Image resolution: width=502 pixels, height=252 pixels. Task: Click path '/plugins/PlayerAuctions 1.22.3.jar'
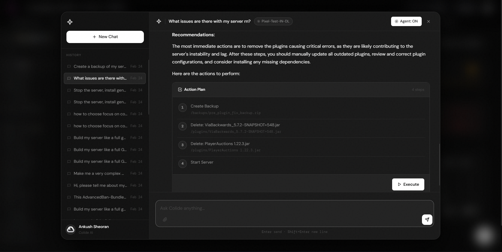point(225,150)
